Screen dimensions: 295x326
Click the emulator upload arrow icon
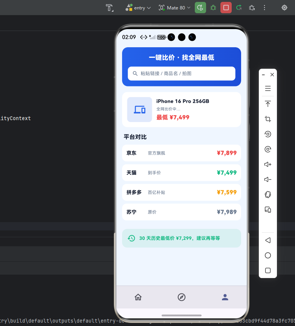coord(268,104)
